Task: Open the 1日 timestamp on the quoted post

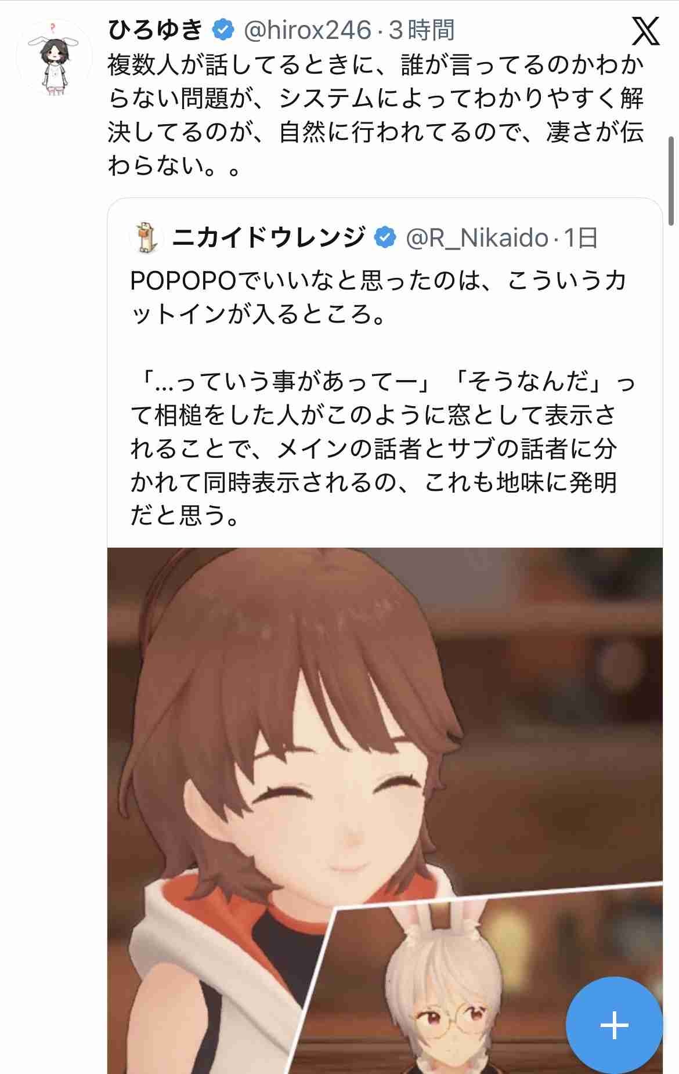Action: point(581,238)
